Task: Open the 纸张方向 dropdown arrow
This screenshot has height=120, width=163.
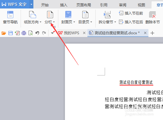Action: (x=41, y=22)
